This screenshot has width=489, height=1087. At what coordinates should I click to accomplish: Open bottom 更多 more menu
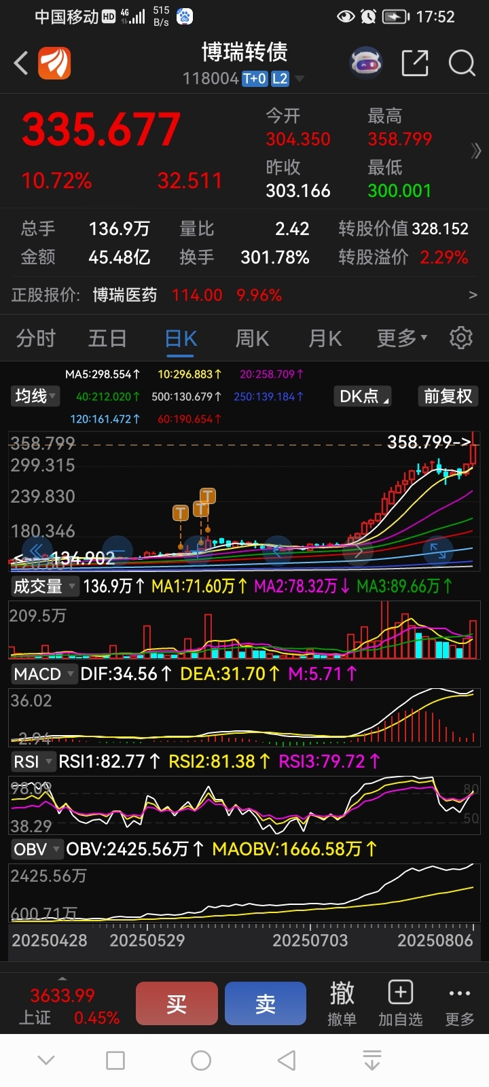coord(460,1003)
